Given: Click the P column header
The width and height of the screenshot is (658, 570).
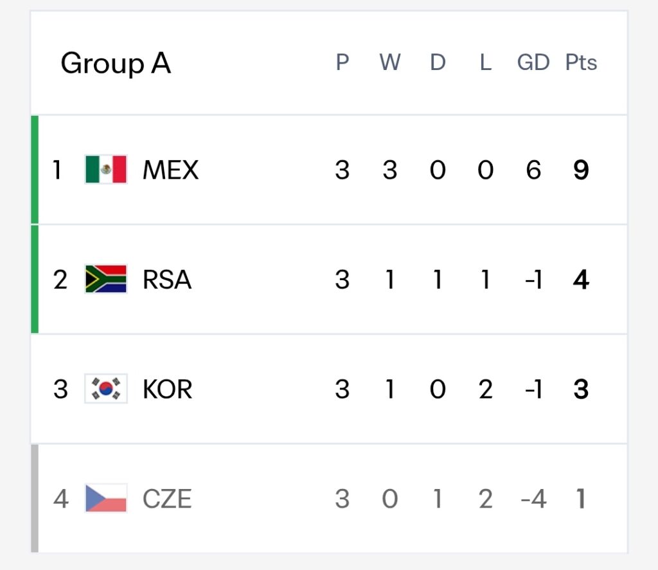Looking at the screenshot, I should 342,62.
